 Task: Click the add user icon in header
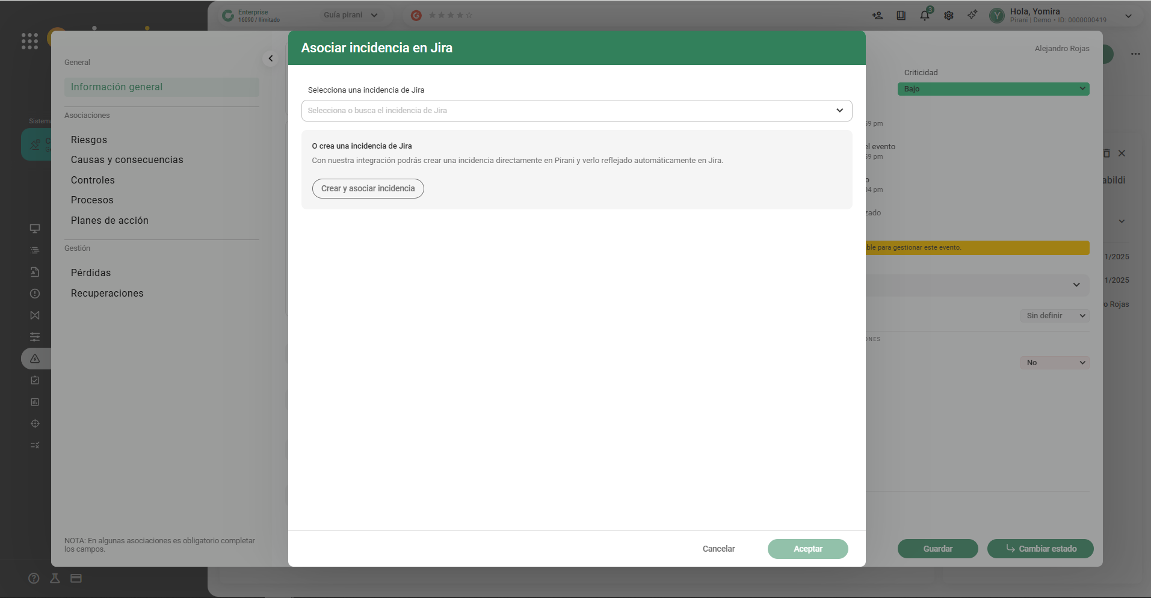878,16
